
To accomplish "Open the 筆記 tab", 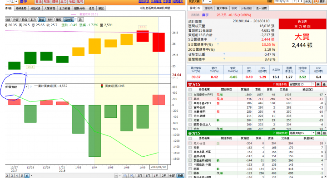I will tap(101, 8).
